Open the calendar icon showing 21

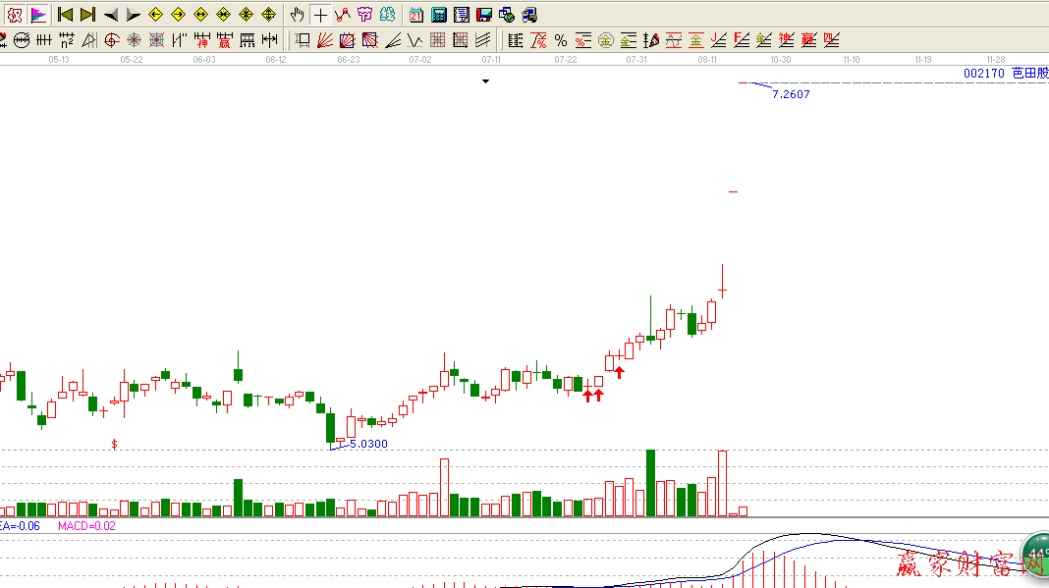tap(416, 15)
